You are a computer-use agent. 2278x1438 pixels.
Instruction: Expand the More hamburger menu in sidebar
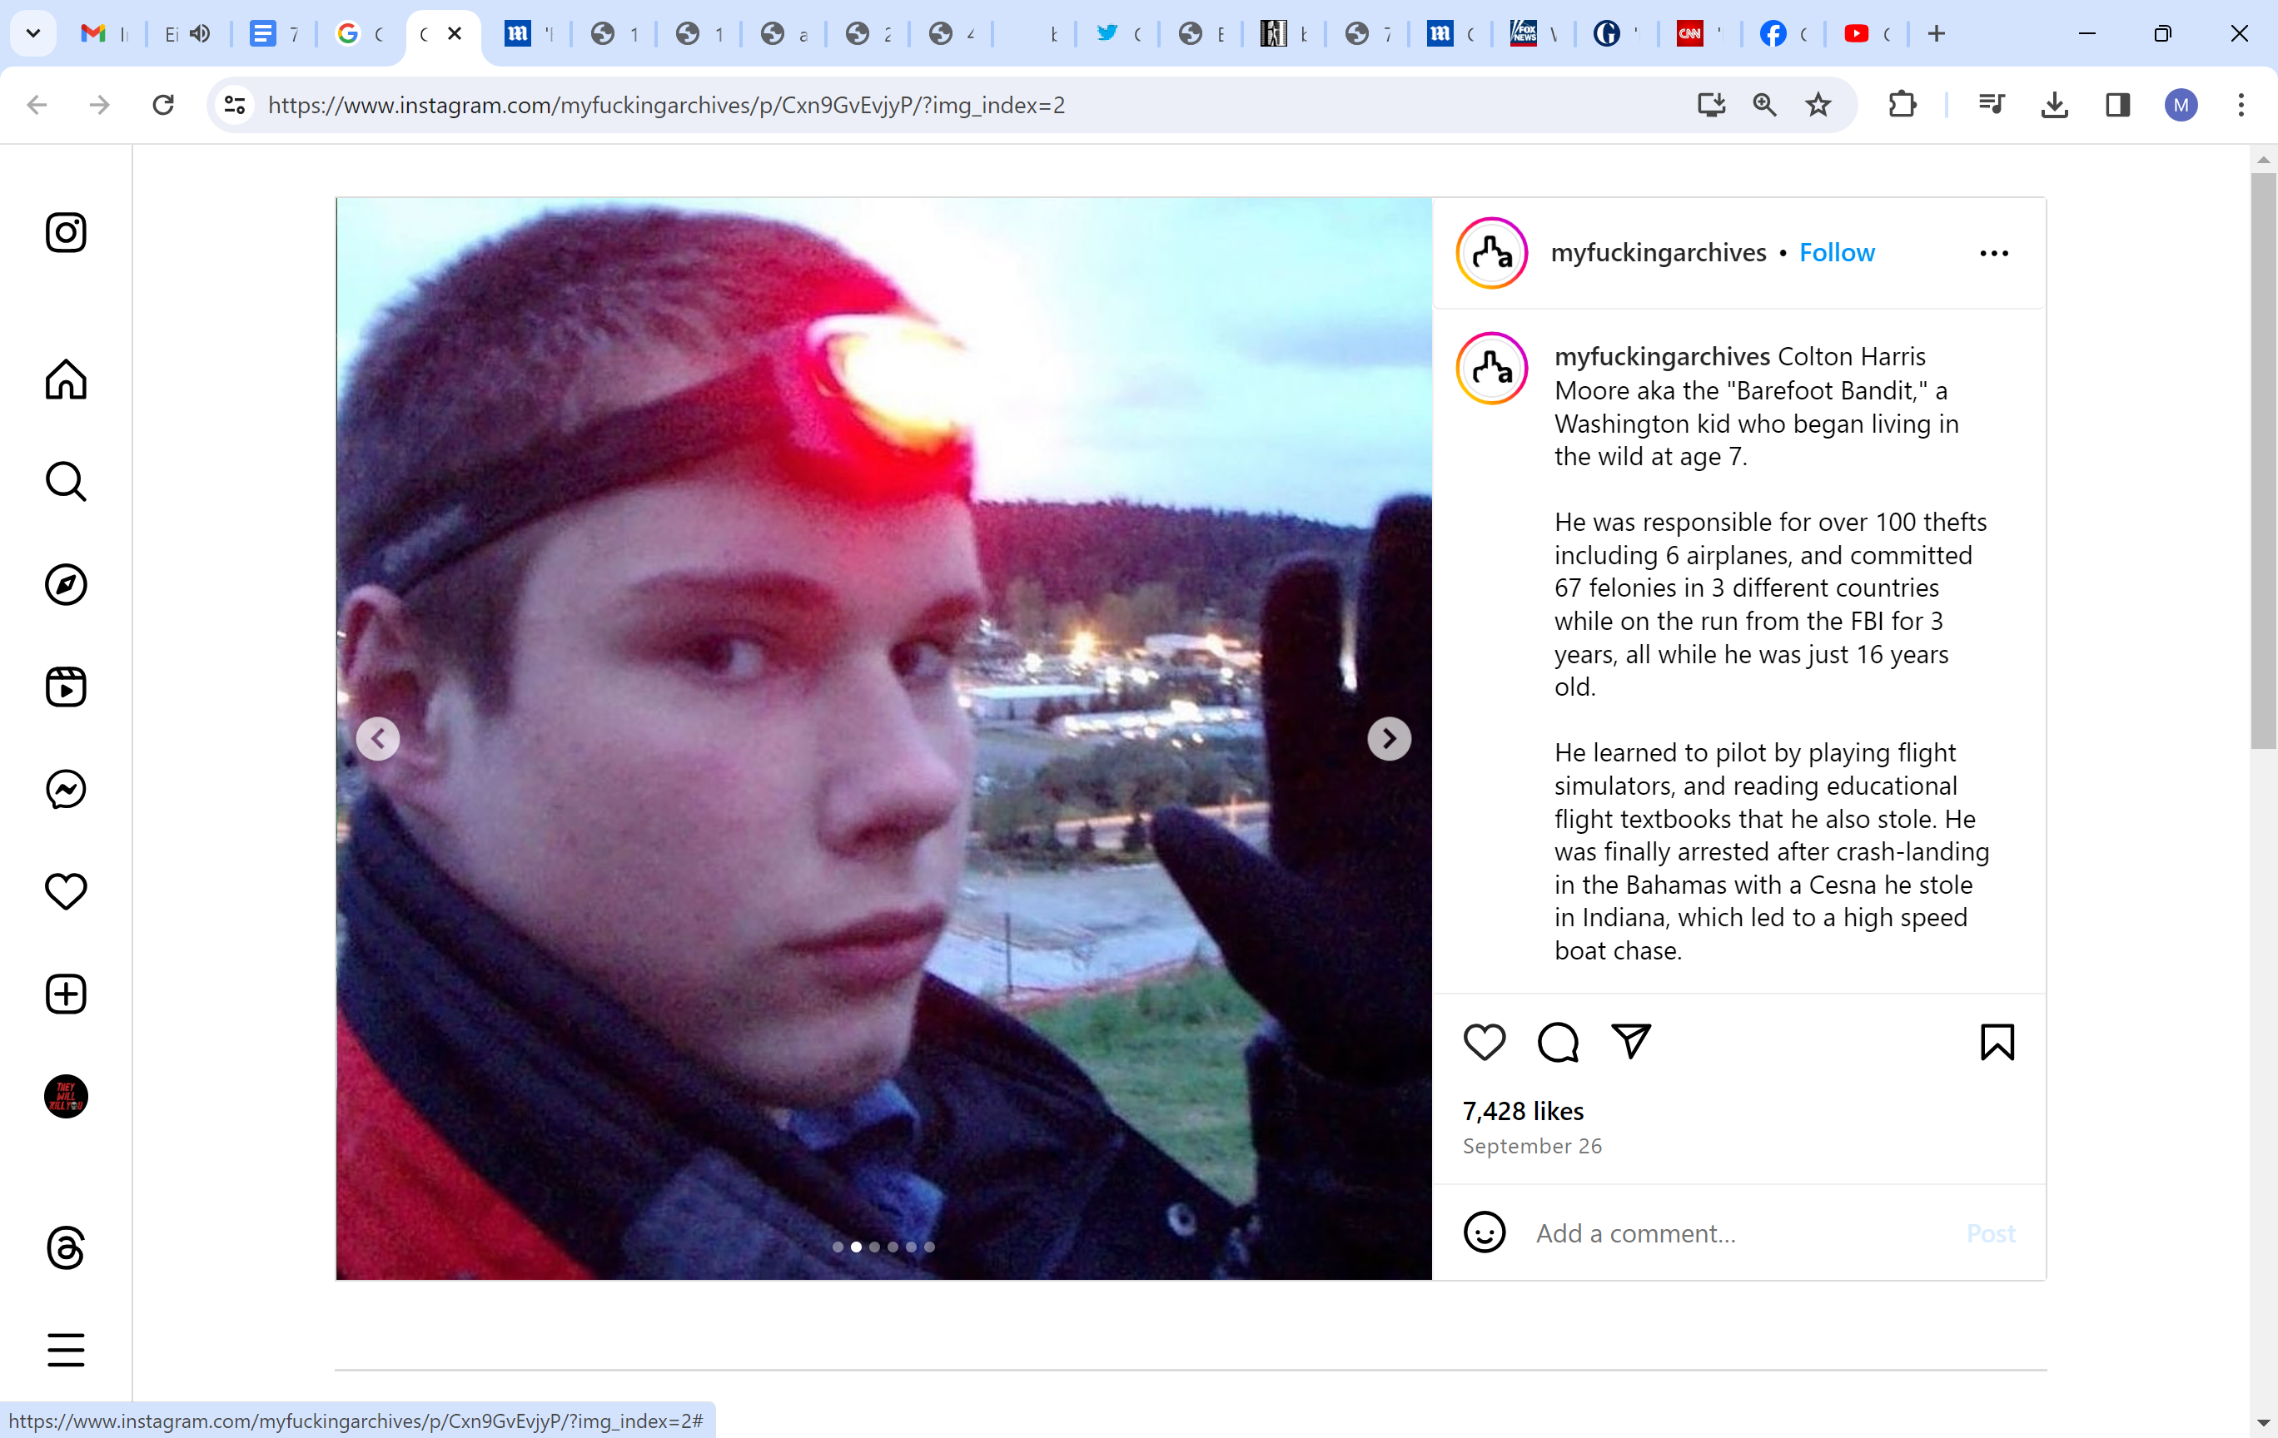pyautogui.click(x=65, y=1350)
